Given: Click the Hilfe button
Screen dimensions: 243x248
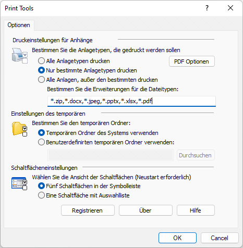Looking at the screenshot, I should [196, 210].
